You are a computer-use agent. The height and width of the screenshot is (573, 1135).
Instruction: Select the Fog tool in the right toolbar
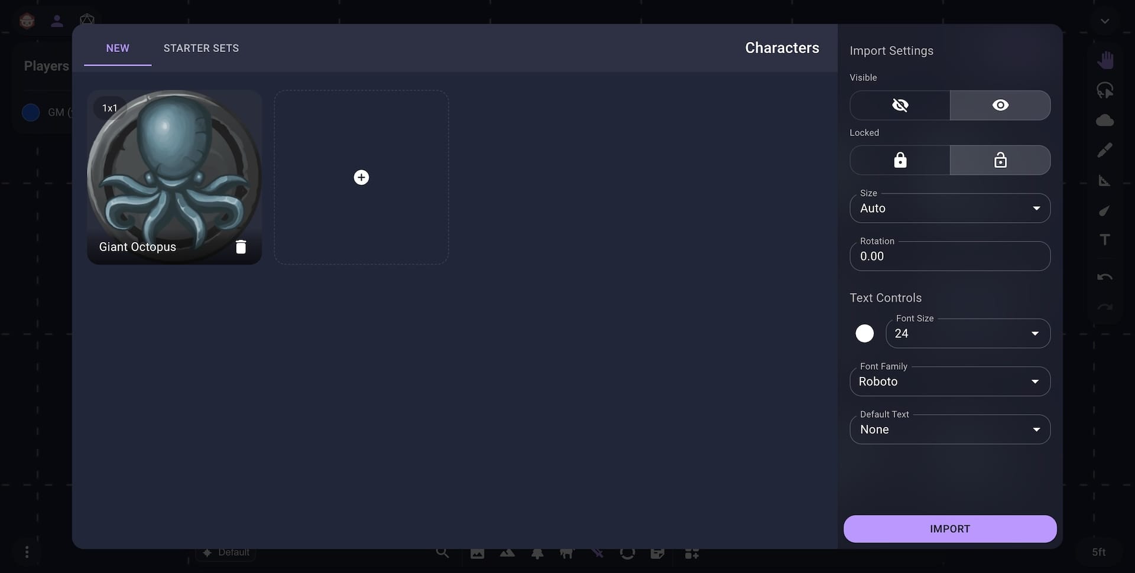click(x=1105, y=119)
